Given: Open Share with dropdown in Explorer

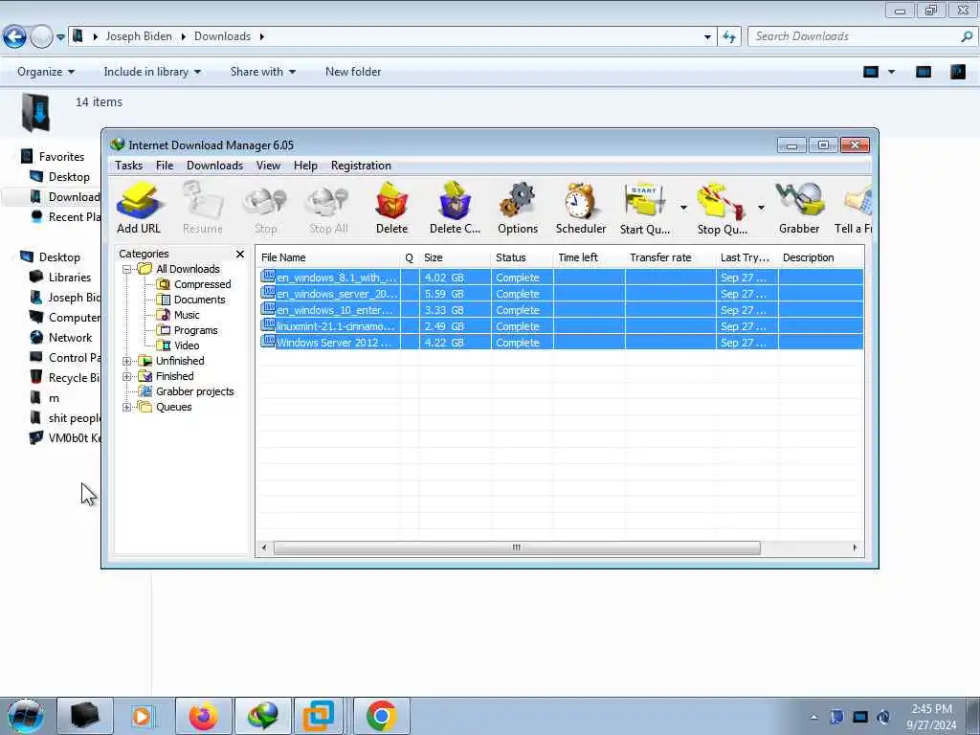Looking at the screenshot, I should point(262,72).
